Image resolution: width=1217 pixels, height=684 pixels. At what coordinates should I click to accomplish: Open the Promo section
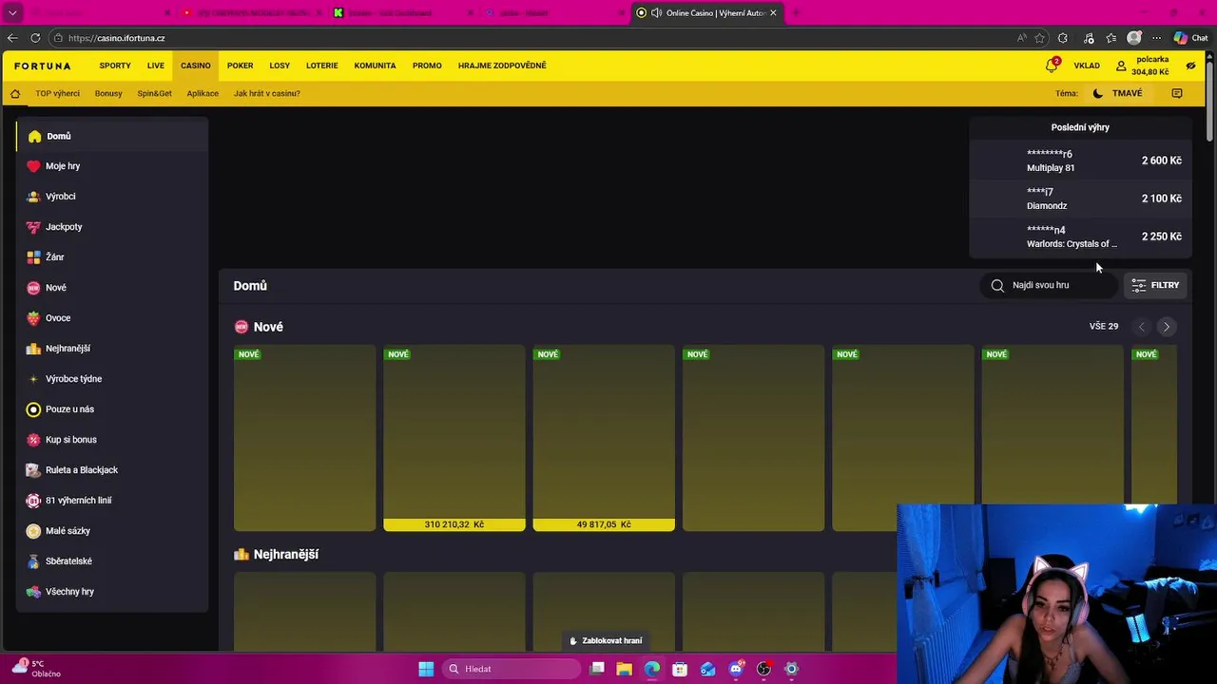[x=427, y=66]
